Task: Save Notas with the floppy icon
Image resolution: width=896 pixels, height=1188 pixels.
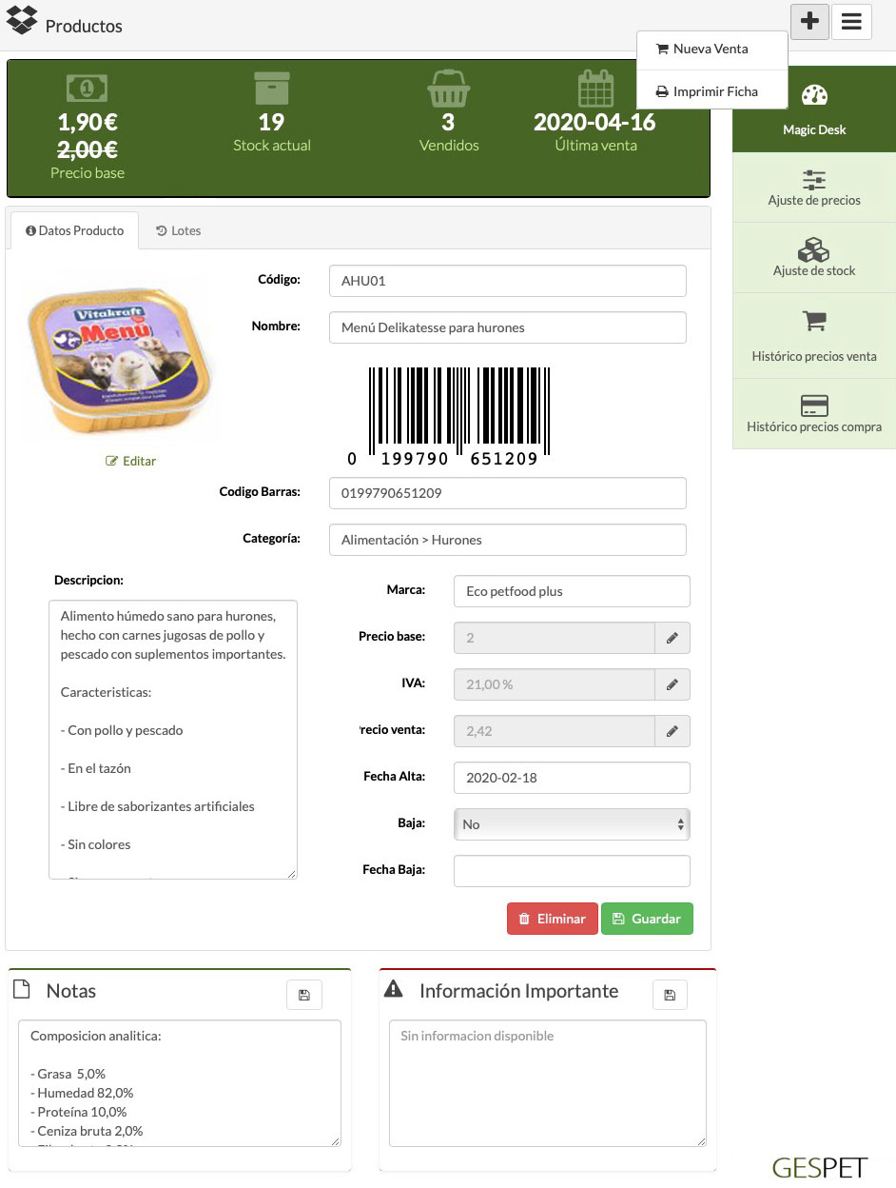Action: pos(304,995)
